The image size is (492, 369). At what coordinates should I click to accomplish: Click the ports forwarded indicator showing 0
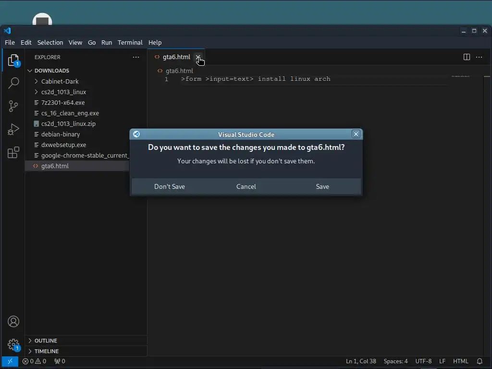(60, 361)
